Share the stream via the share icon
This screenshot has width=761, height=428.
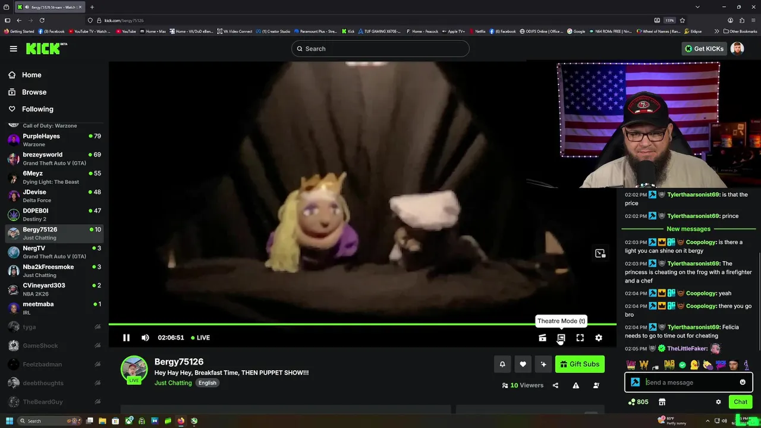click(x=555, y=385)
